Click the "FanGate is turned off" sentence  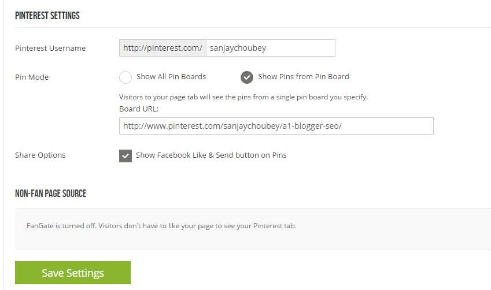point(62,225)
